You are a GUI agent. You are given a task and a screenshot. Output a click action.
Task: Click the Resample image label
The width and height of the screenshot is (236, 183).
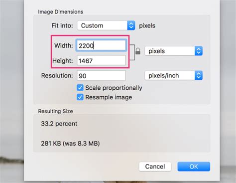pyautogui.click(x=109, y=97)
